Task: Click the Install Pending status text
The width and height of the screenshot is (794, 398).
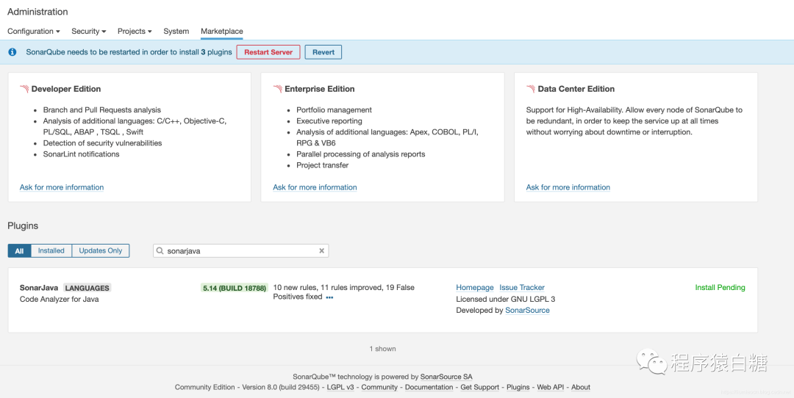Action: pos(720,287)
